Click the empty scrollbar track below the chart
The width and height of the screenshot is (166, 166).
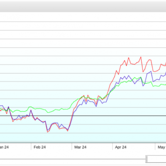pos(73,159)
